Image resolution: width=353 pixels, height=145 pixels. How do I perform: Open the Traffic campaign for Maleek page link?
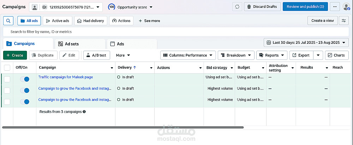coord(66,77)
